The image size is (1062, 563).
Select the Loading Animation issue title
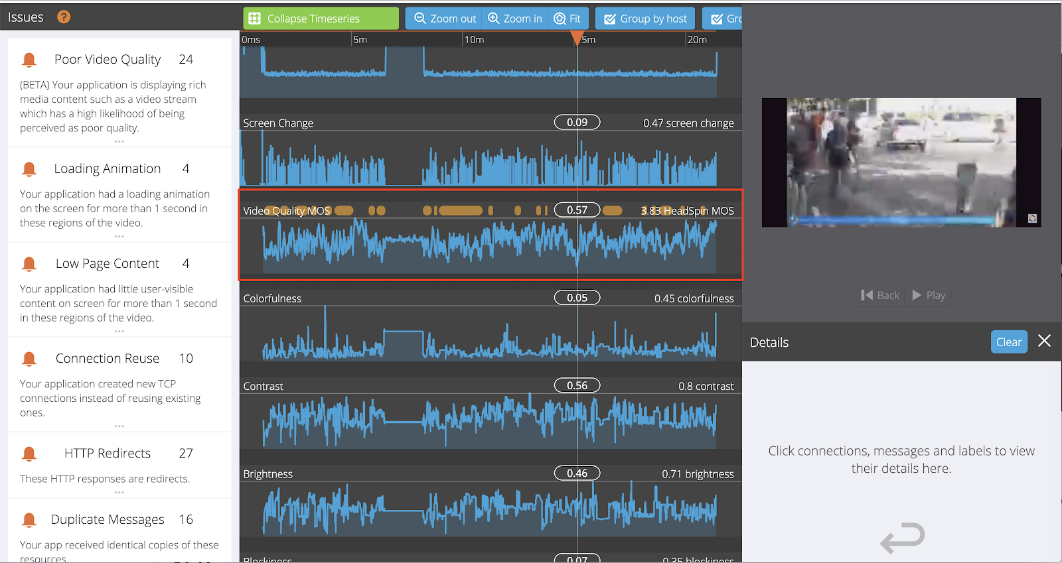tap(108, 169)
